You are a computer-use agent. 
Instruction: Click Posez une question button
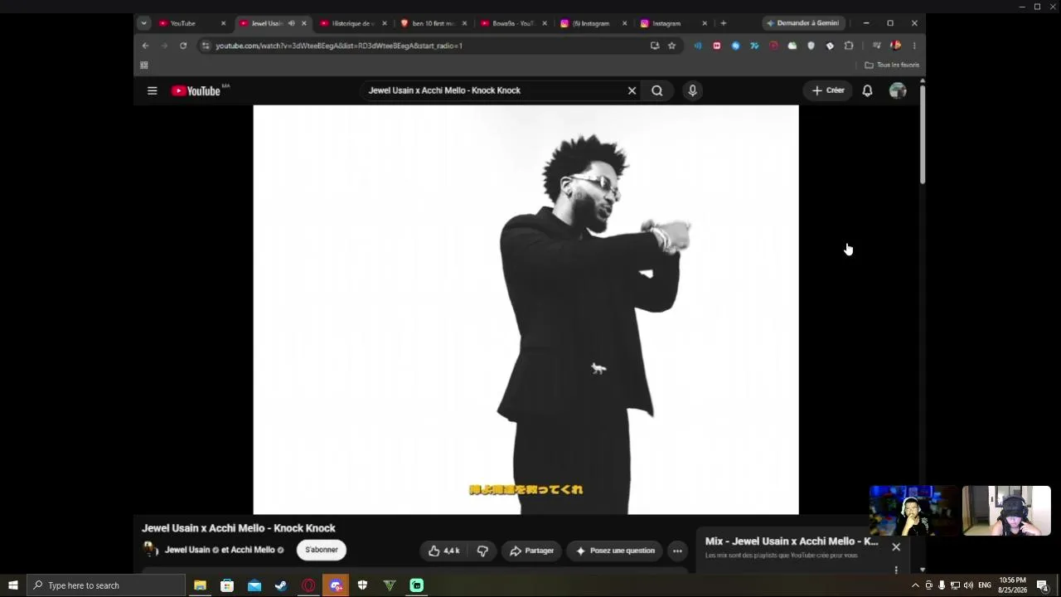pyautogui.click(x=615, y=551)
